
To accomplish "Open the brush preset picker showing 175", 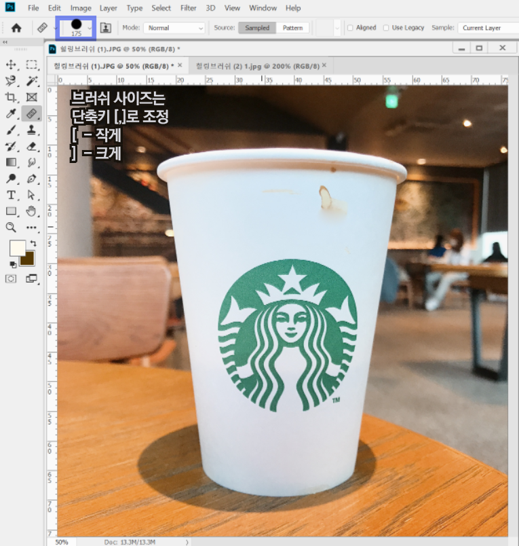I will click(x=76, y=28).
